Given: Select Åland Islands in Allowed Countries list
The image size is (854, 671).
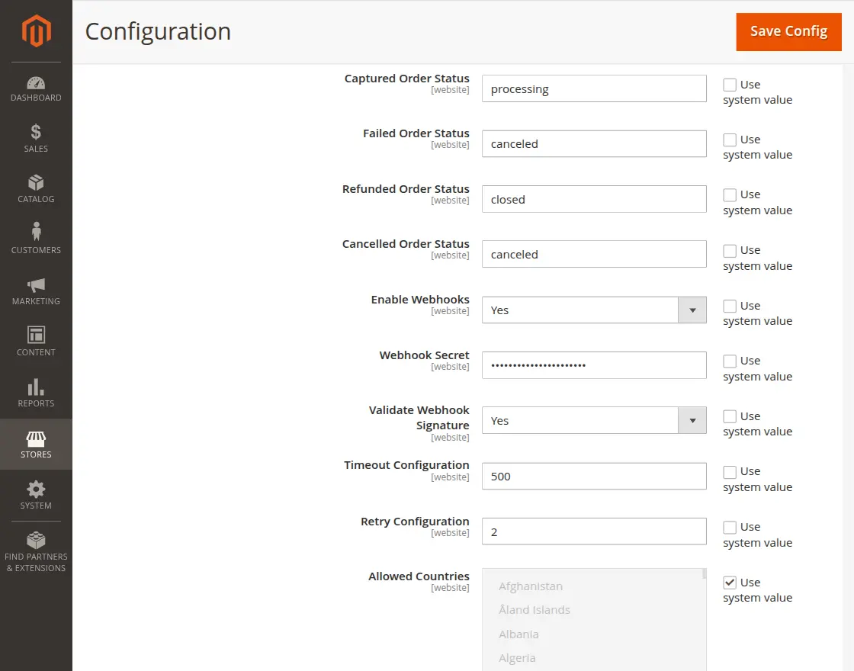Looking at the screenshot, I should click(x=535, y=610).
